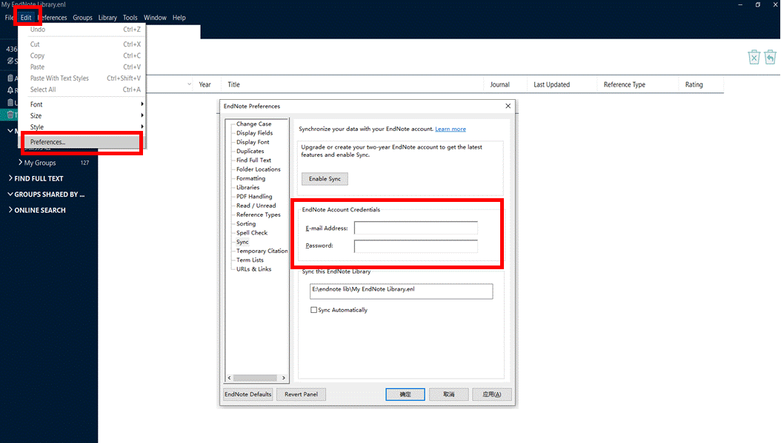The image size is (781, 443).
Task: Click the empty trash icon
Action: point(754,58)
